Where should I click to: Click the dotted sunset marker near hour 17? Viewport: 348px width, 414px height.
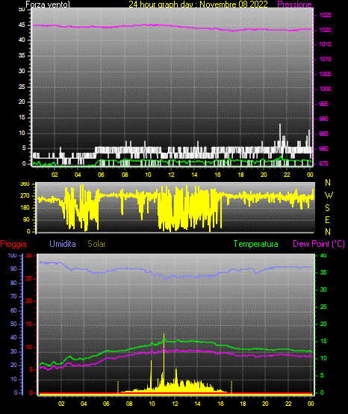232,387
